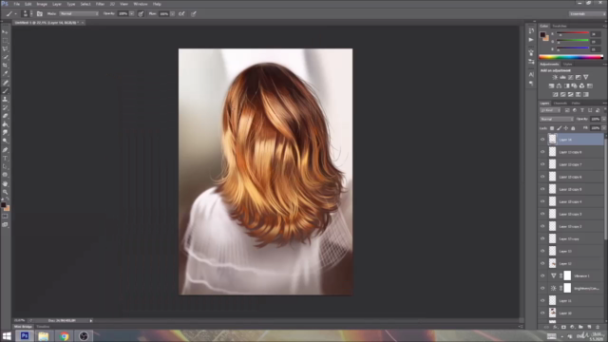Select the Brush tool in toolbox

5,91
